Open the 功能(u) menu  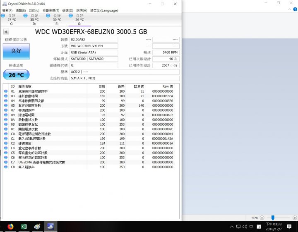click(x=34, y=10)
